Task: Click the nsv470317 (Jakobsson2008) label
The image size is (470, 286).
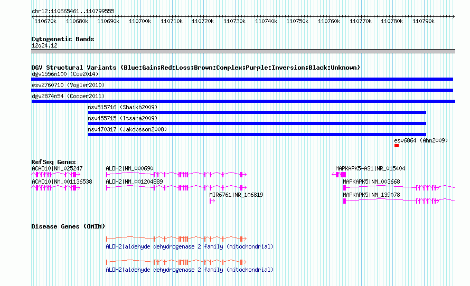Action: pyautogui.click(x=127, y=129)
